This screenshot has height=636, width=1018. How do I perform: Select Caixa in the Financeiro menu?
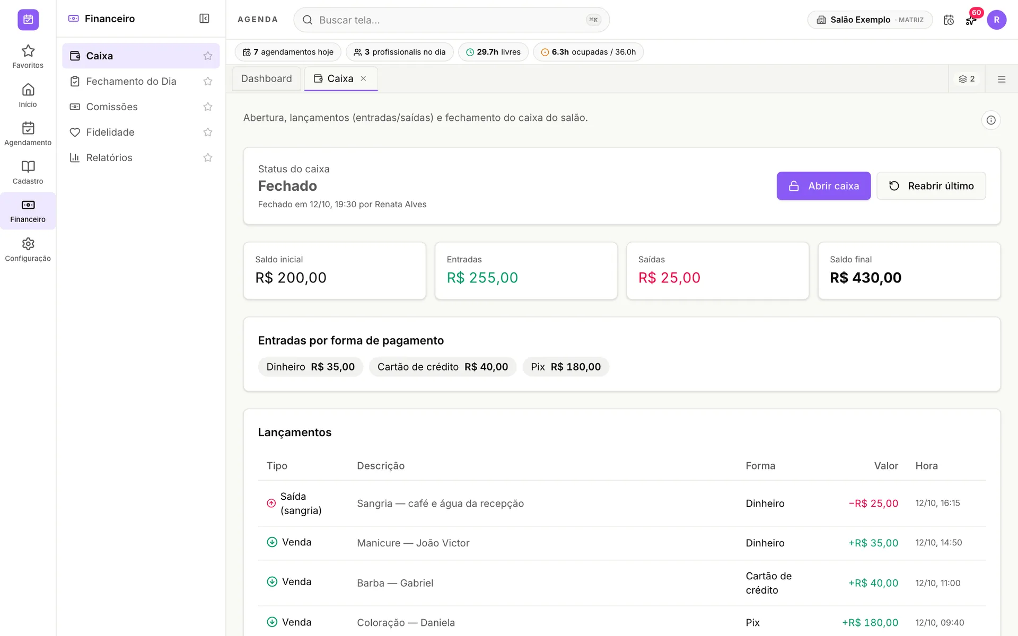coord(141,56)
